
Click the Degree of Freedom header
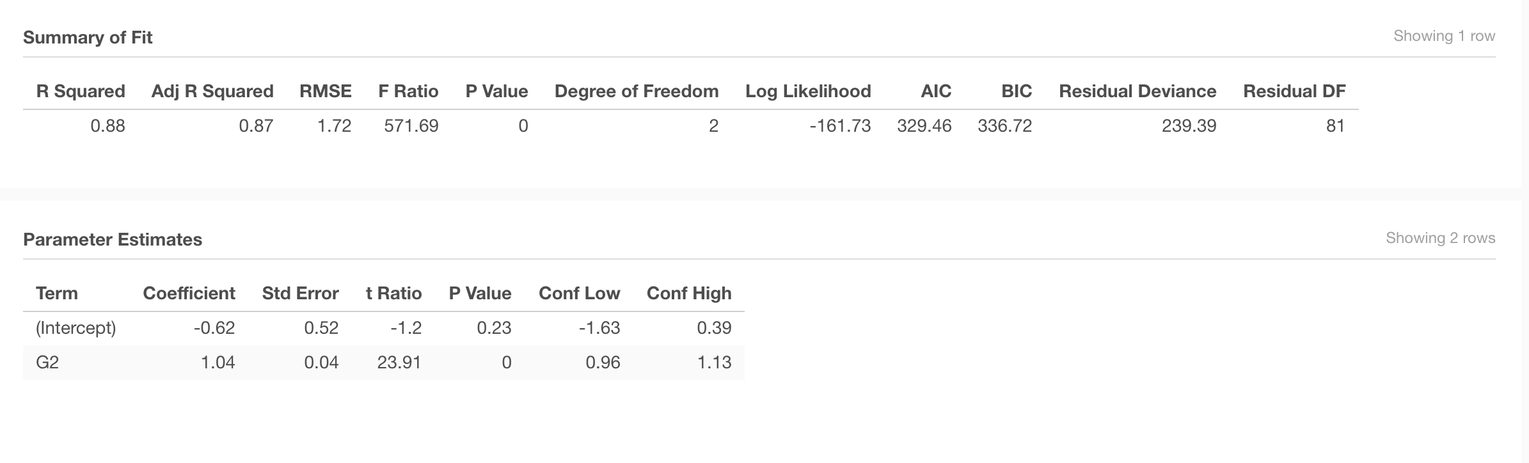[637, 91]
